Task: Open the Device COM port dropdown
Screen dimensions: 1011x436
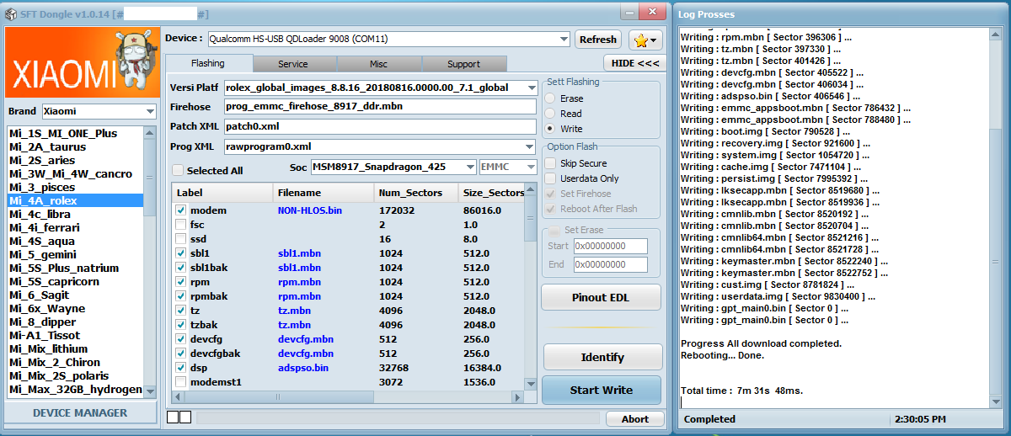Action: pos(563,39)
